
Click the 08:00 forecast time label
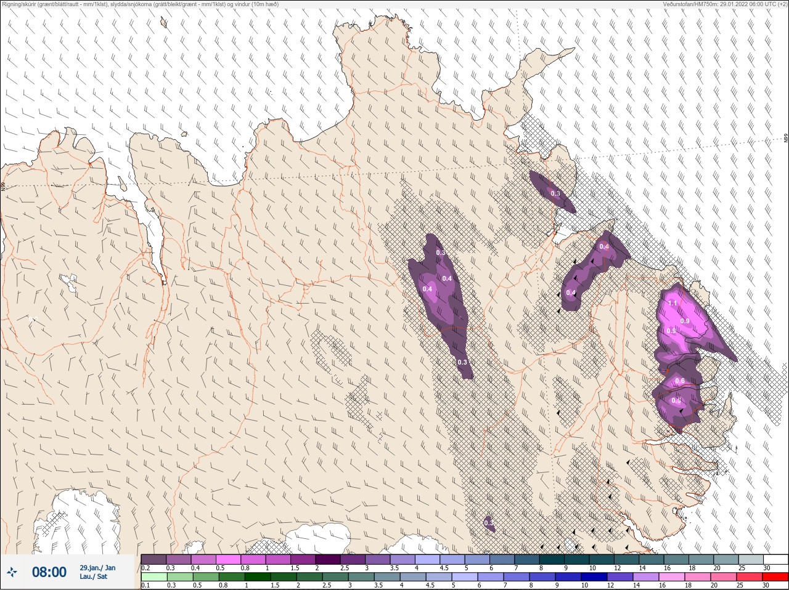(x=49, y=572)
